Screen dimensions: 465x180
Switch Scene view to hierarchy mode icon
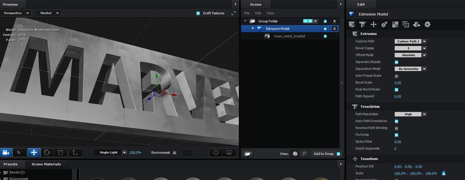click(304, 154)
